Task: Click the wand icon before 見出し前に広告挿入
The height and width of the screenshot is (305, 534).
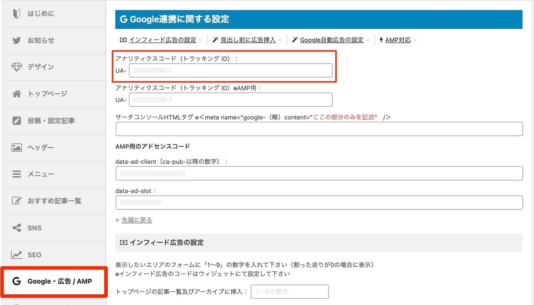Action: pyautogui.click(x=215, y=40)
